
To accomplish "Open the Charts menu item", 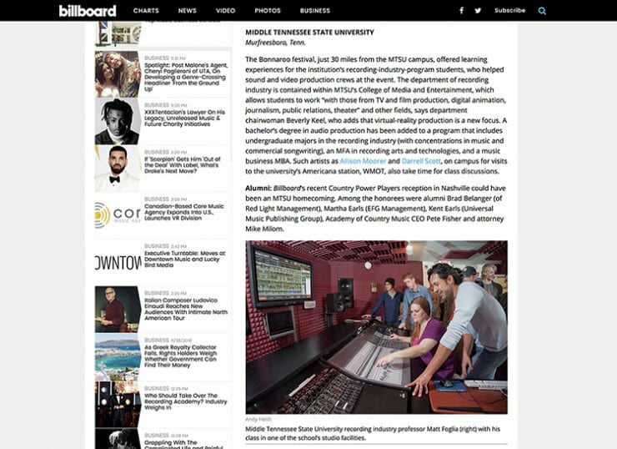I will [146, 11].
